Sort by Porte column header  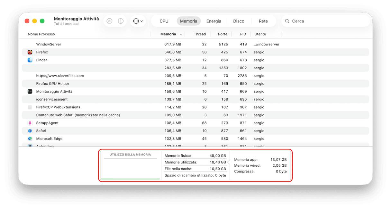coord(223,34)
